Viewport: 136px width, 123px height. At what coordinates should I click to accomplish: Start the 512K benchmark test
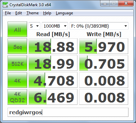click(17, 63)
